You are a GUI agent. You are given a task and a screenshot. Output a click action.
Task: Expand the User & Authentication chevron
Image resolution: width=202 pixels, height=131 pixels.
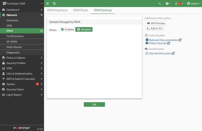pyautogui.click(x=42, y=74)
